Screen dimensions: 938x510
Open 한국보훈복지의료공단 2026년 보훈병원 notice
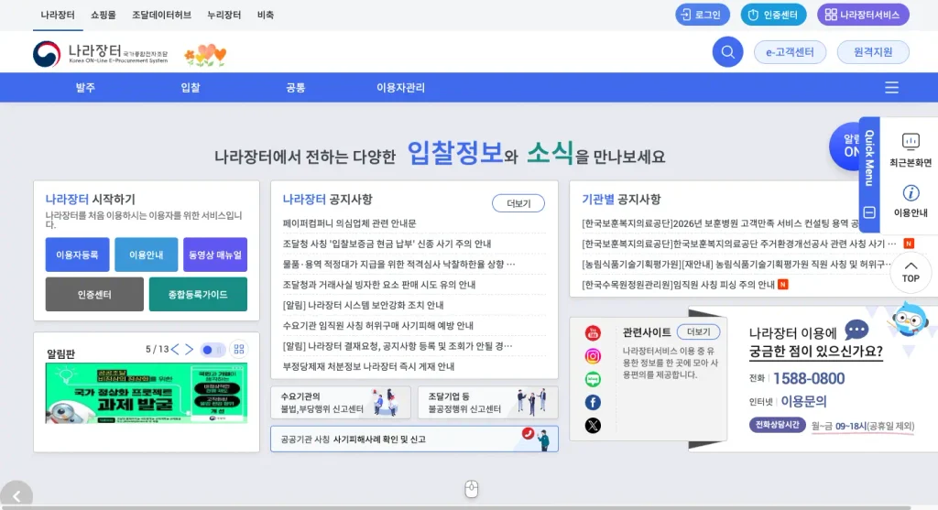pyautogui.click(x=720, y=223)
